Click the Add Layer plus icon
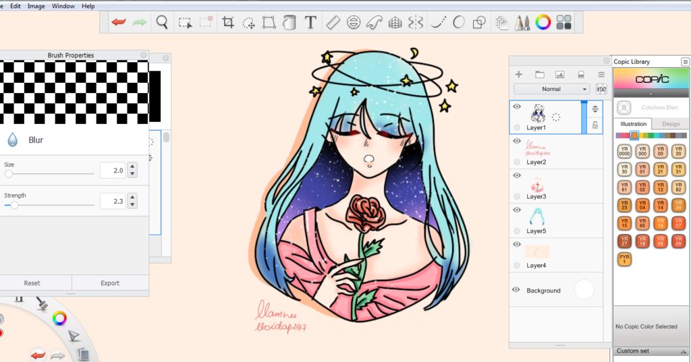Image resolution: width=691 pixels, height=362 pixels. 519,74
